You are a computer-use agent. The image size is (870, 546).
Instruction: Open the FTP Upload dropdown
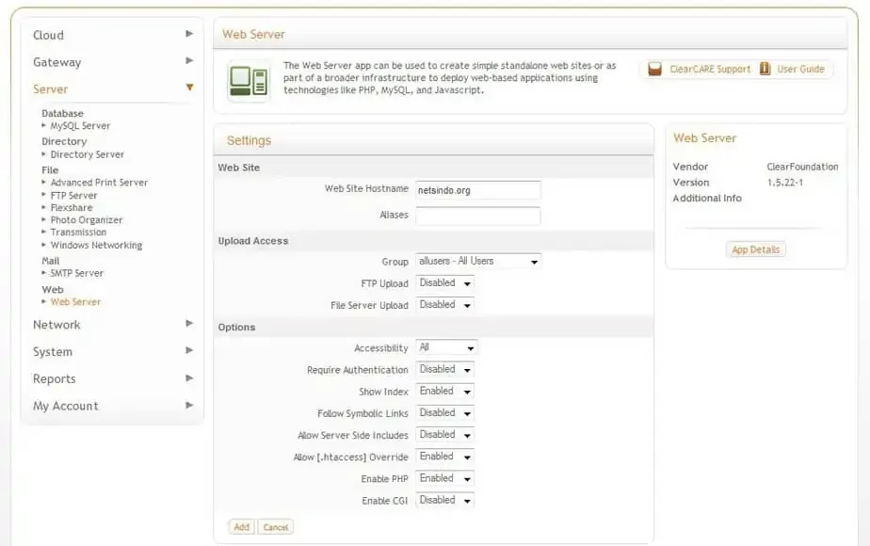pyautogui.click(x=444, y=283)
